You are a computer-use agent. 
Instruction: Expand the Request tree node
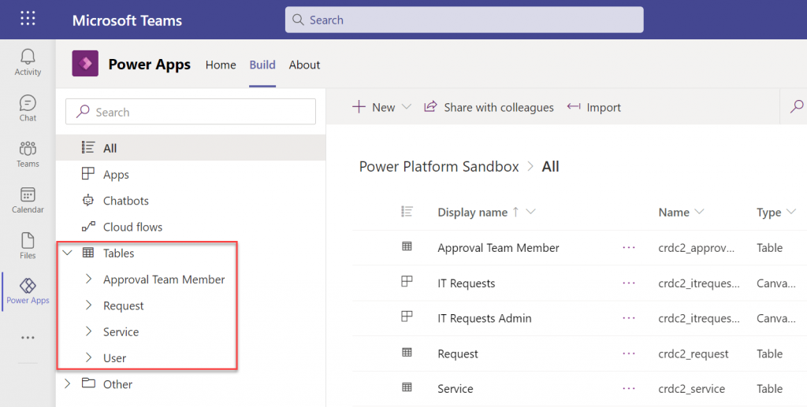[88, 305]
